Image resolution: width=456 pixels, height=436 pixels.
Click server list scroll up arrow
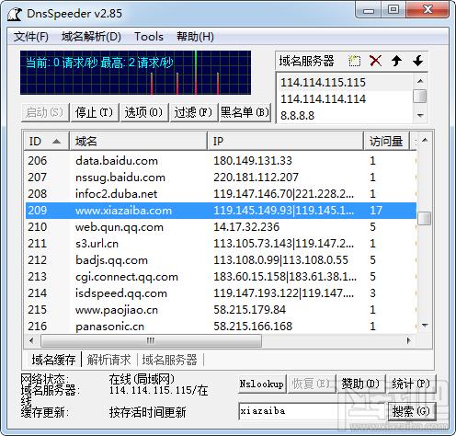pos(420,81)
